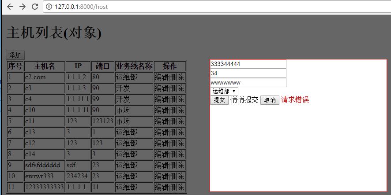Screen dimensions: 391x195
Task: Click the 端口 column header
Action: click(x=103, y=66)
